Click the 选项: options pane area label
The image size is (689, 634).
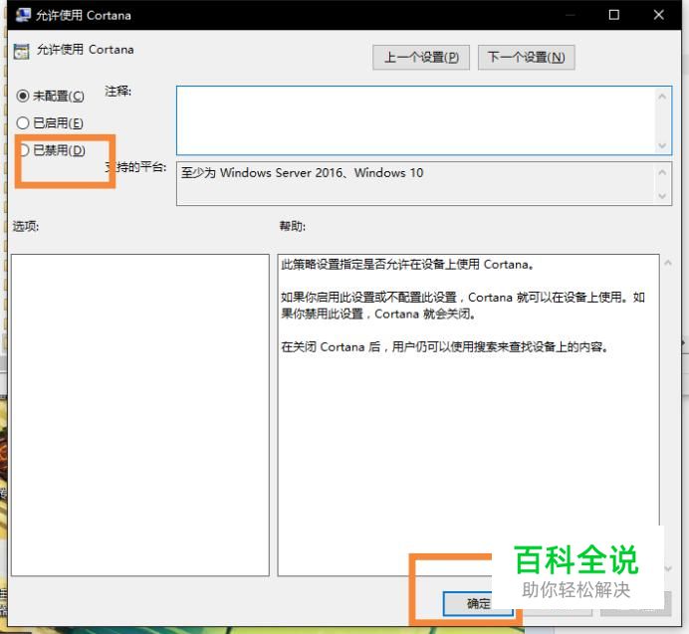[x=26, y=226]
